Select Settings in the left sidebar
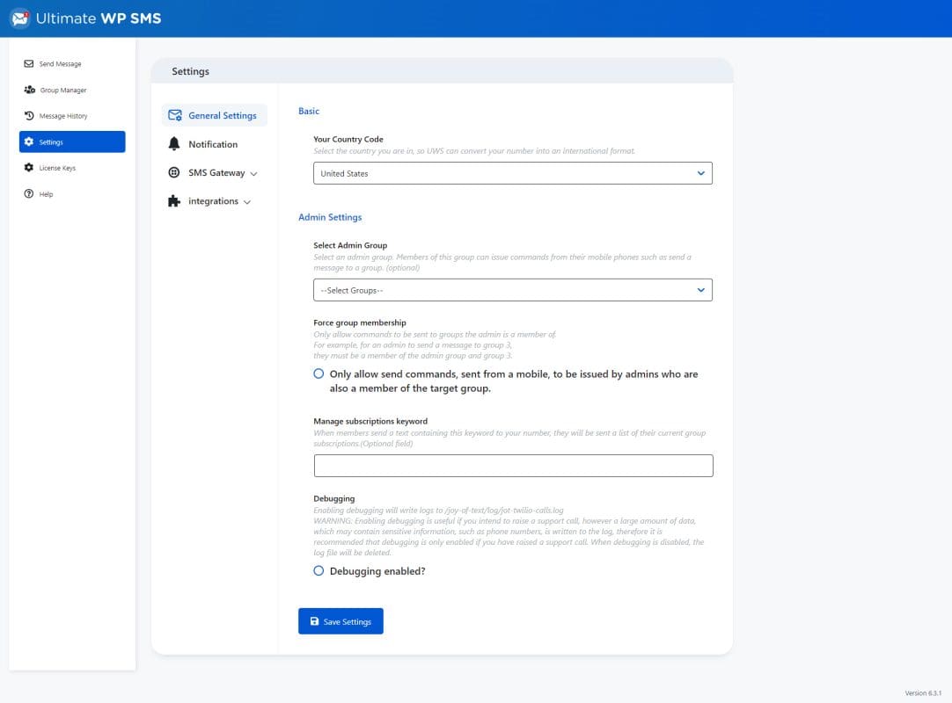The image size is (952, 703). pos(72,142)
